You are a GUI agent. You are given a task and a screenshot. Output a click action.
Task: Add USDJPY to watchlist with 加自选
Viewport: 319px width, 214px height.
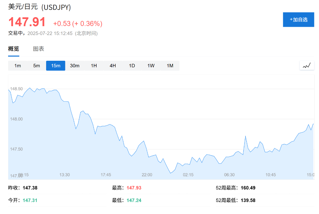click(x=298, y=20)
